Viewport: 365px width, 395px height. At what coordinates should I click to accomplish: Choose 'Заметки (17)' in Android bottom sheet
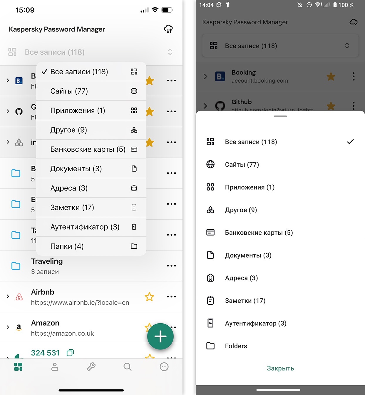280,300
